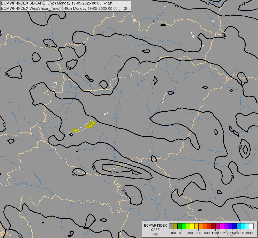Click the smaller olive CAPE patch on the lake

click(x=76, y=130)
